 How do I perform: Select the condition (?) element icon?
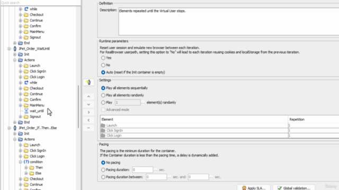click(26, 162)
